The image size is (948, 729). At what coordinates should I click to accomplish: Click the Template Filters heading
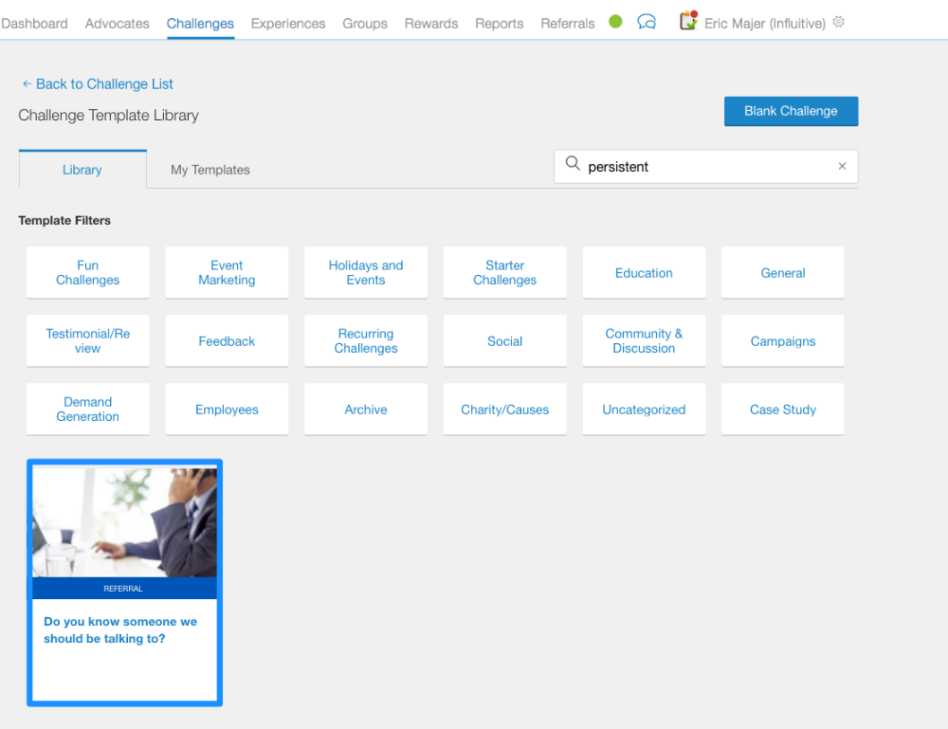[x=64, y=220]
